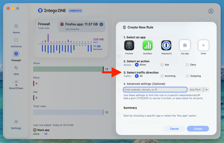Choose the Any app icon
Screen dimensions: 224x143
[x=185, y=45]
